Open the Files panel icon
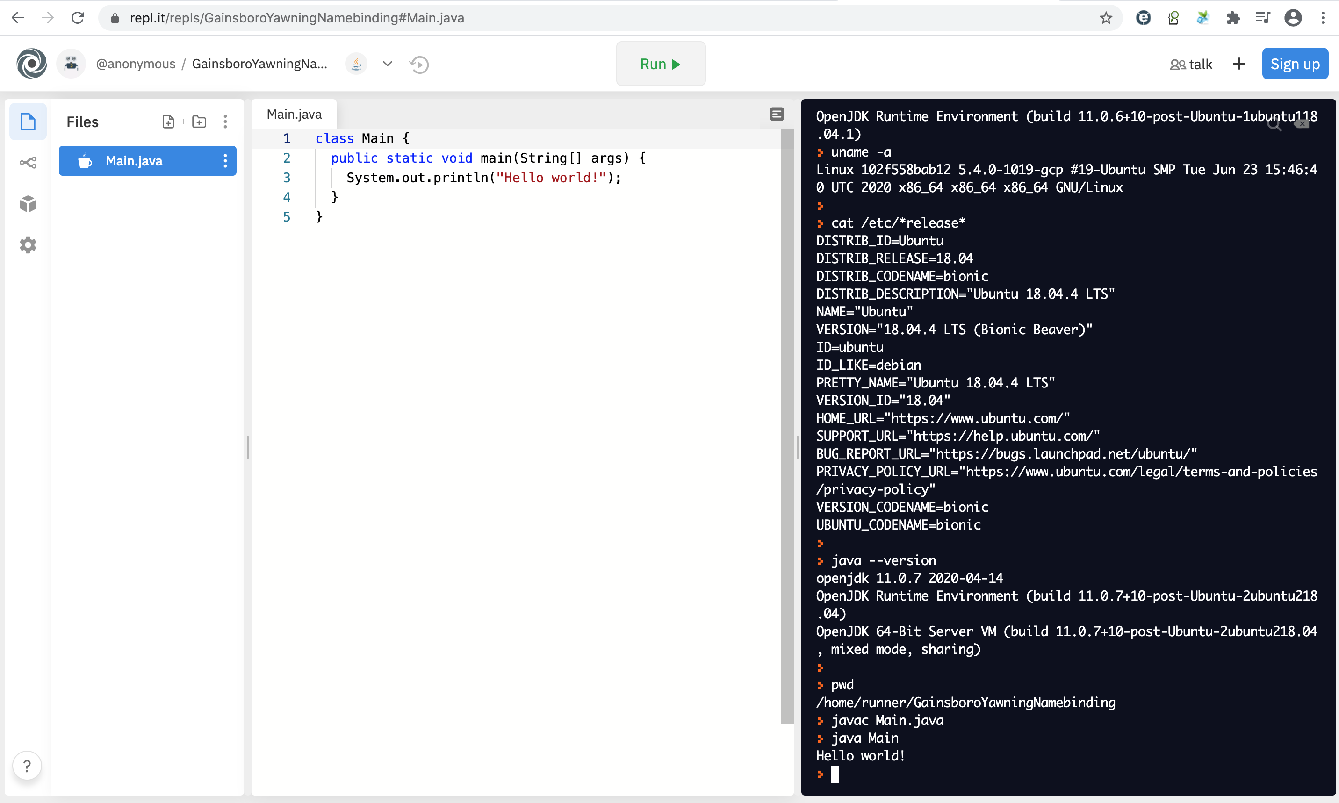The image size is (1339, 803). click(x=28, y=121)
